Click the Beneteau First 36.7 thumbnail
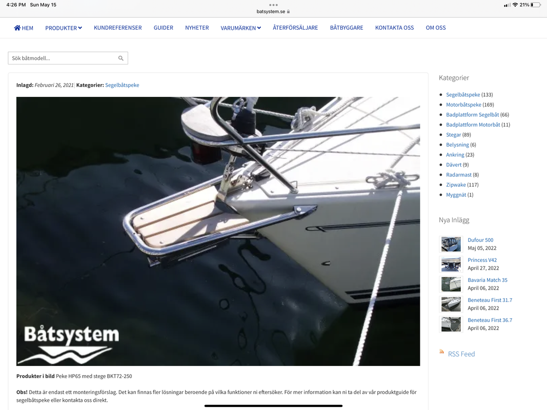Viewport: 547px width, 410px height. tap(451, 324)
